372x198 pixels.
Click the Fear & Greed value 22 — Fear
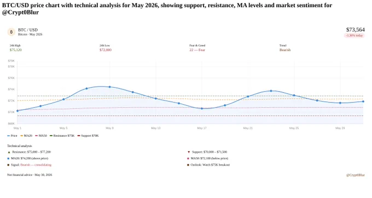(197, 50)
